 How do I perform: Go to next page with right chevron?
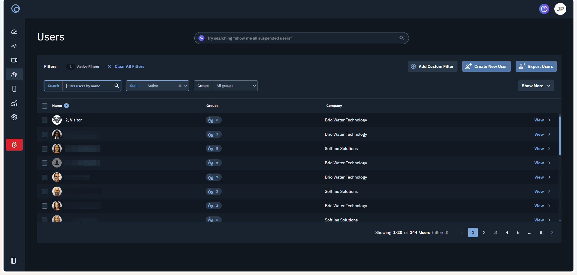(x=552, y=232)
